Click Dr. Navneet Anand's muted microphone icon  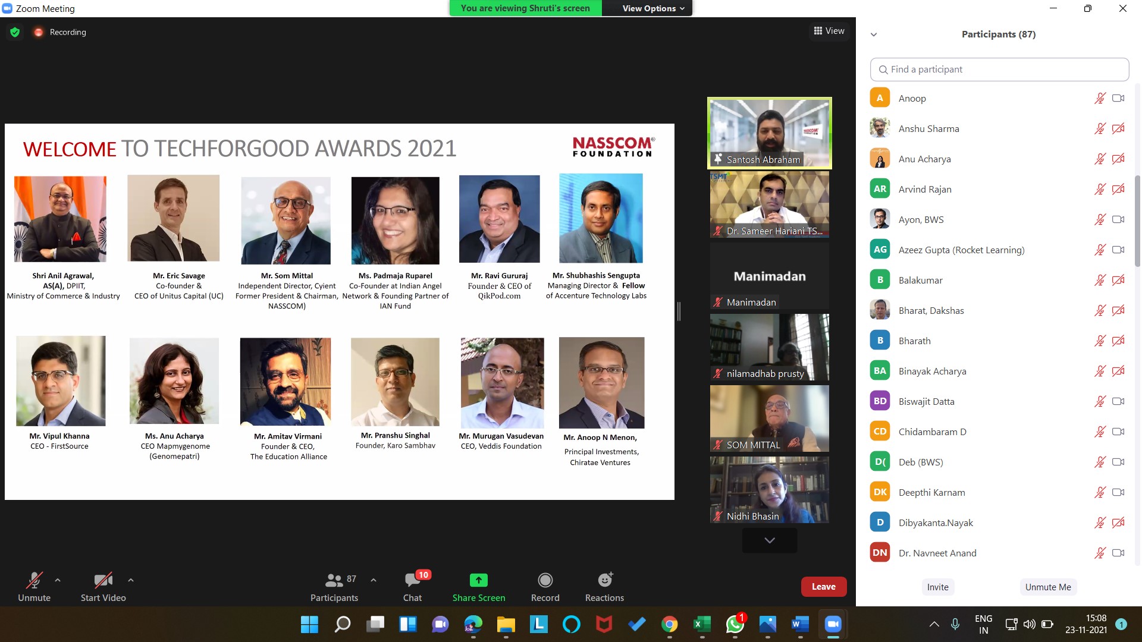pyautogui.click(x=1100, y=553)
